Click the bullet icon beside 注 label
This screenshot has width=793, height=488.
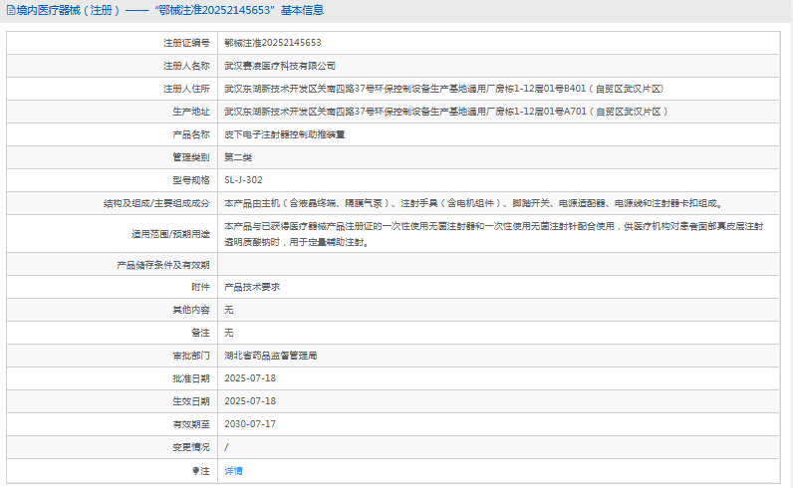195,471
